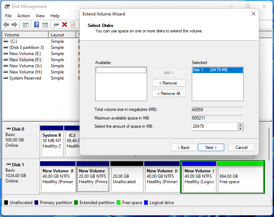
Task: Click the Remove button
Action: click(x=169, y=83)
